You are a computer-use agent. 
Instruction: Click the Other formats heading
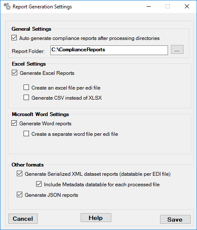(x=28, y=165)
